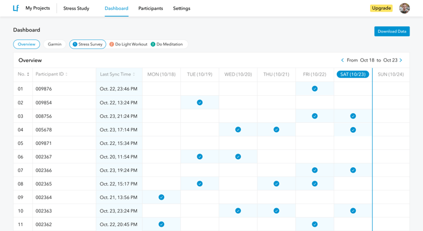Select the FRI (10/22) column header

pyautogui.click(x=315, y=74)
